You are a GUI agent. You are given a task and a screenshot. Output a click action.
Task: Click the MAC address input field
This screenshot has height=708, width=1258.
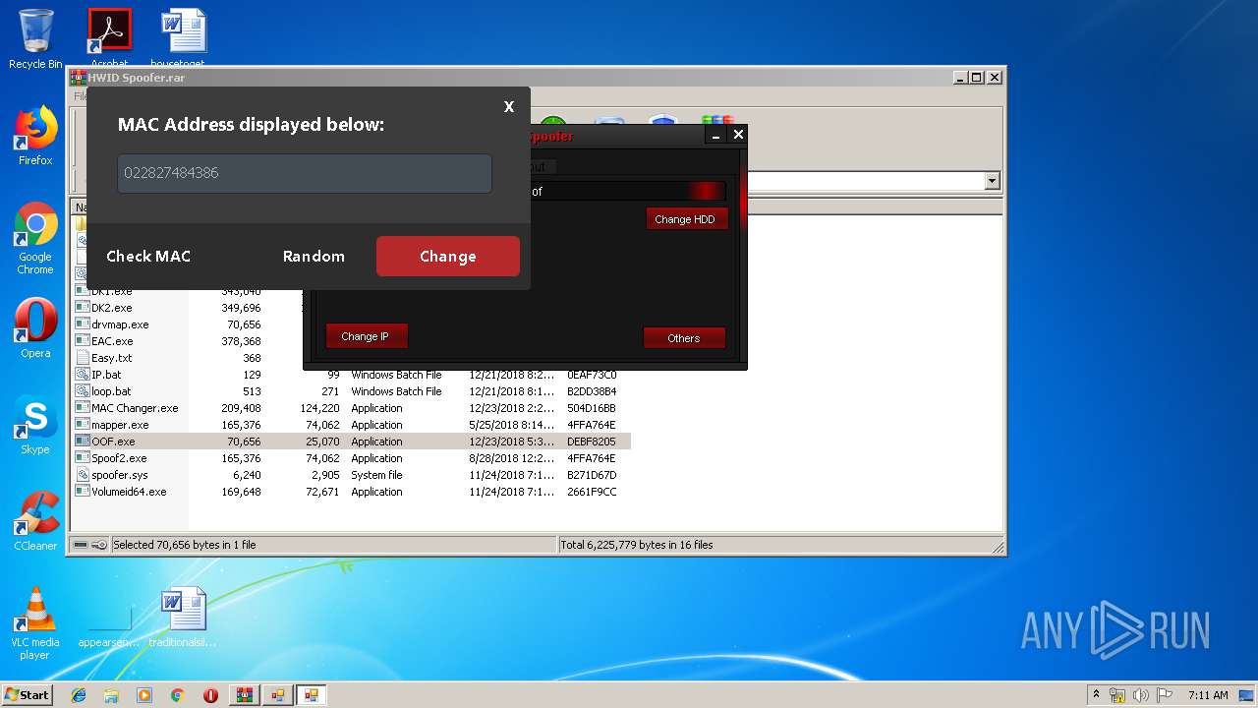pos(305,173)
